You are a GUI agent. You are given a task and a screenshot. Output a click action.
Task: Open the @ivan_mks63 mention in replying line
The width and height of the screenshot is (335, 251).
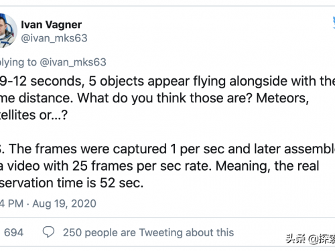[x=73, y=62]
